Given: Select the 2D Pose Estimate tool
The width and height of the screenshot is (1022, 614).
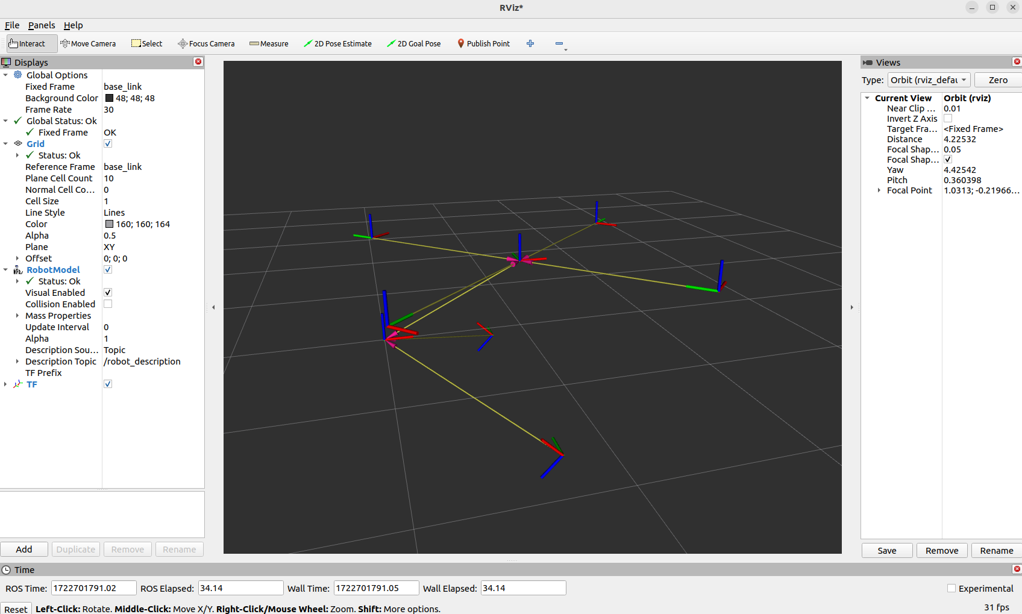Looking at the screenshot, I should pos(337,44).
